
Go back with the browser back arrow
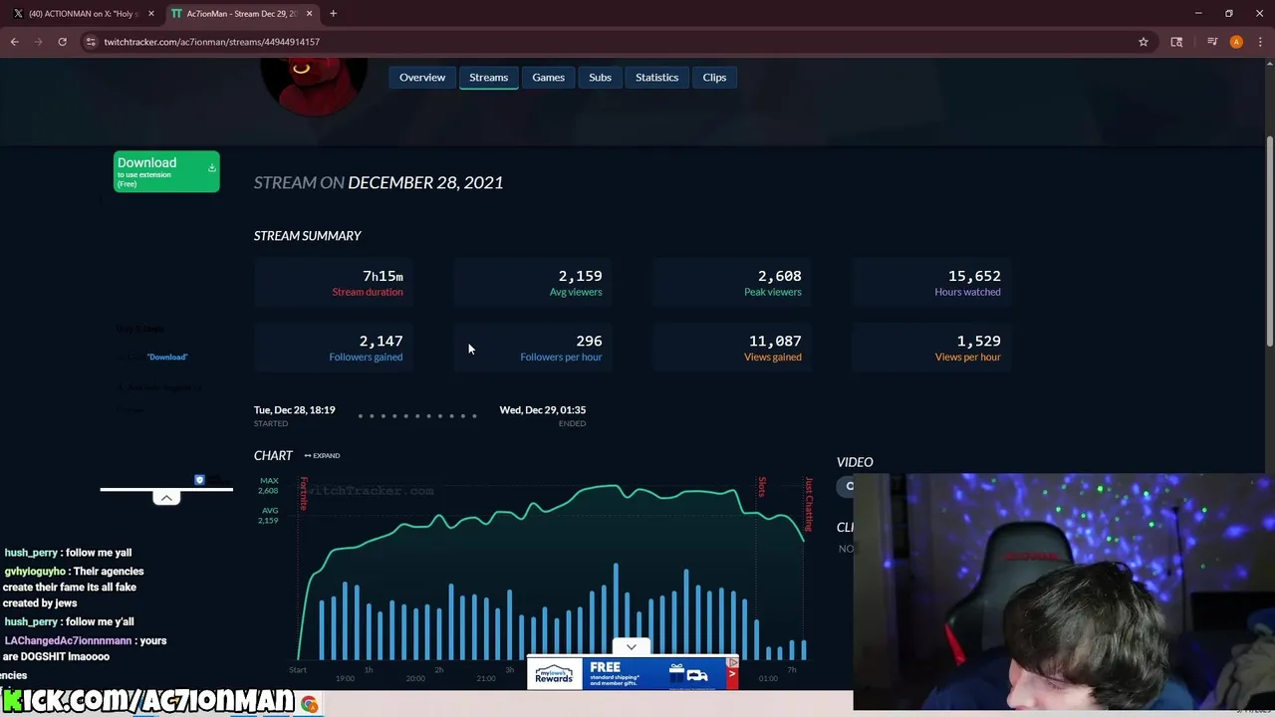15,42
